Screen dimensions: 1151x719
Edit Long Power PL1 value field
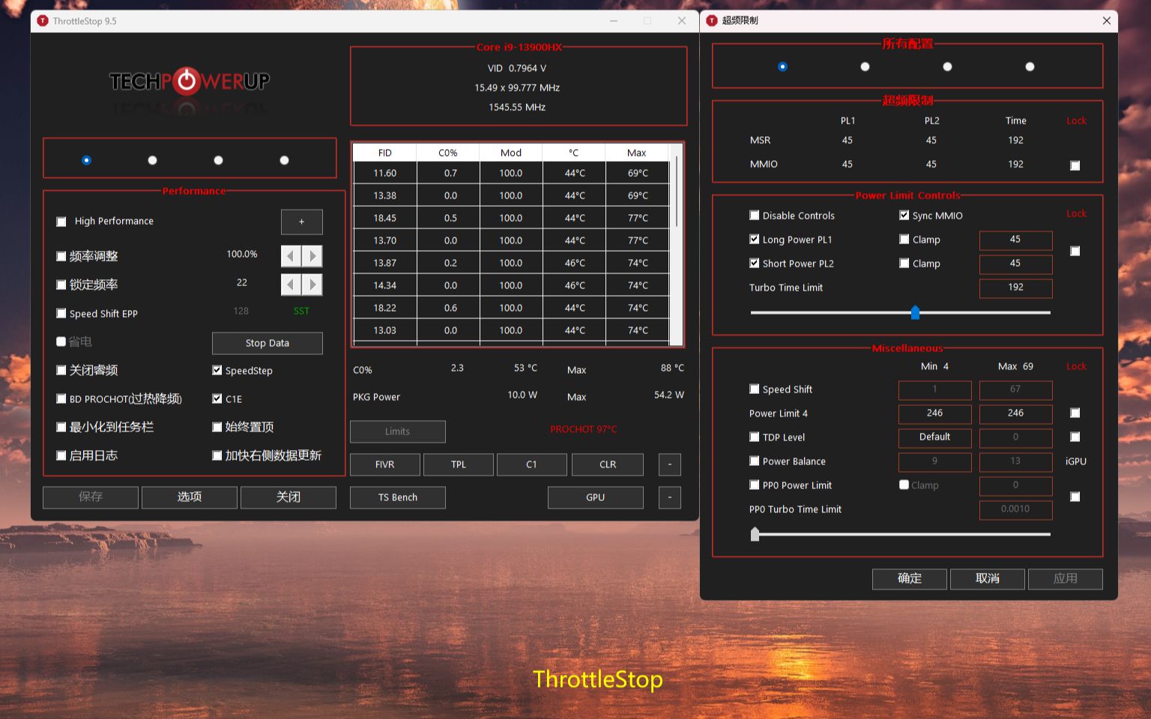pos(1015,240)
